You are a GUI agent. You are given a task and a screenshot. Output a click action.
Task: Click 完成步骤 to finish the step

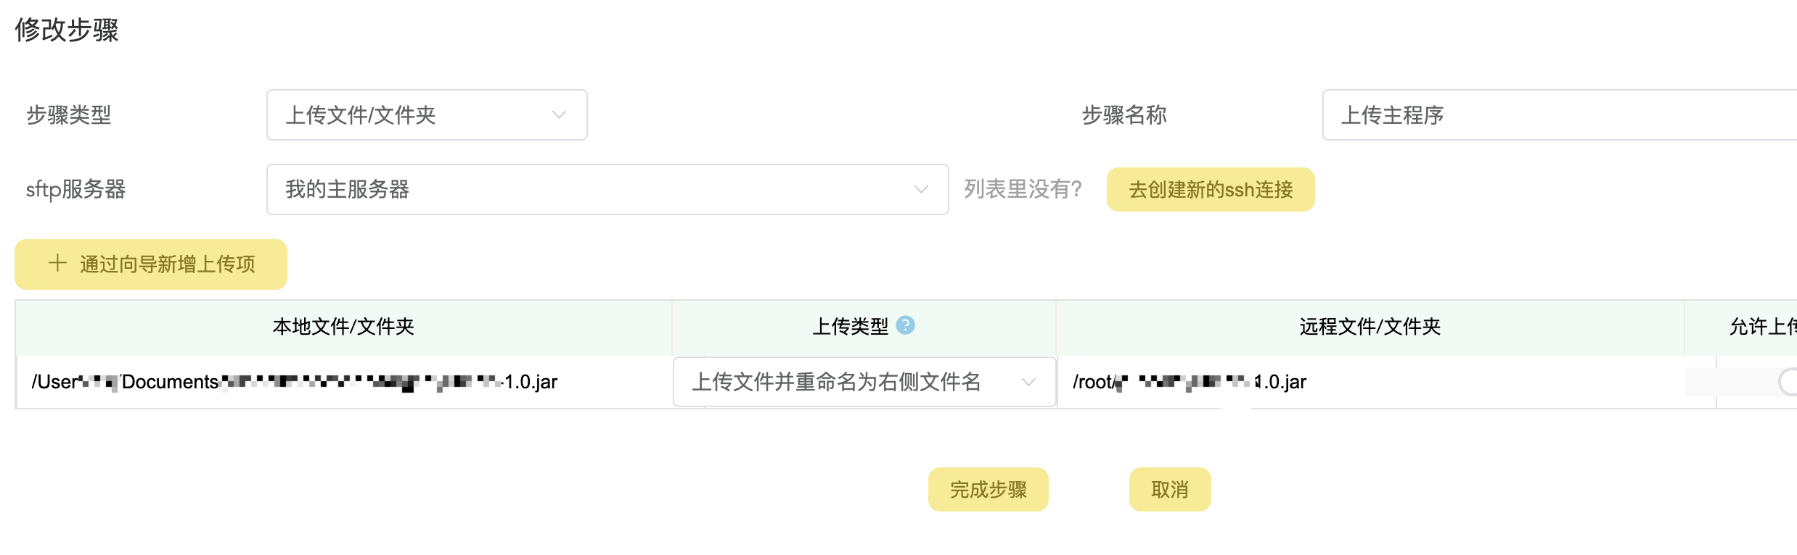click(988, 490)
